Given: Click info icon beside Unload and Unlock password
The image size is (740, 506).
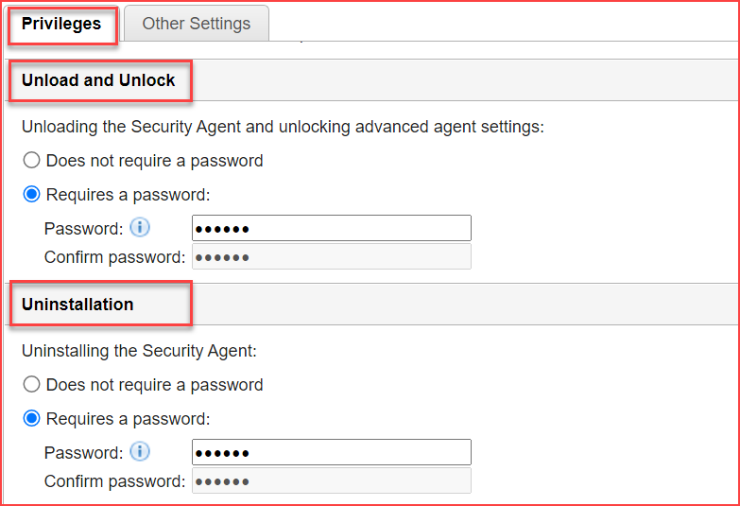Looking at the screenshot, I should pos(140,227).
